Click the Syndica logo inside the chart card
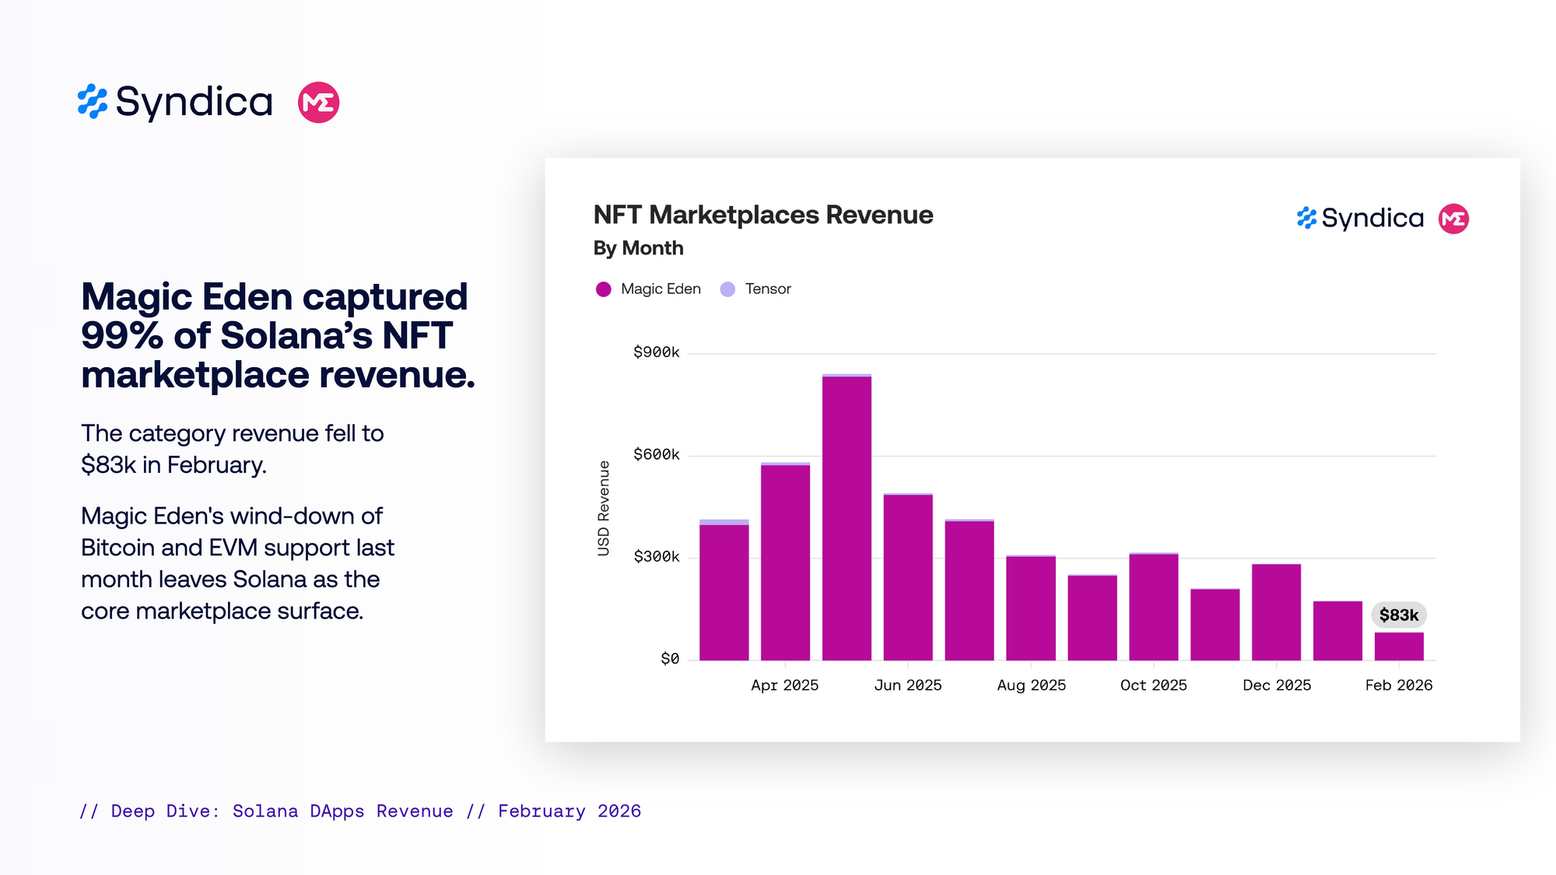 coord(1360,219)
